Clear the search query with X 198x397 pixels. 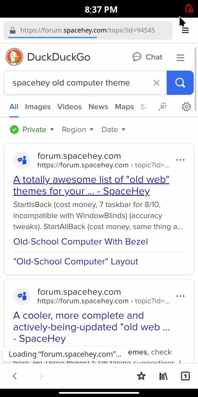pyautogui.click(x=156, y=83)
